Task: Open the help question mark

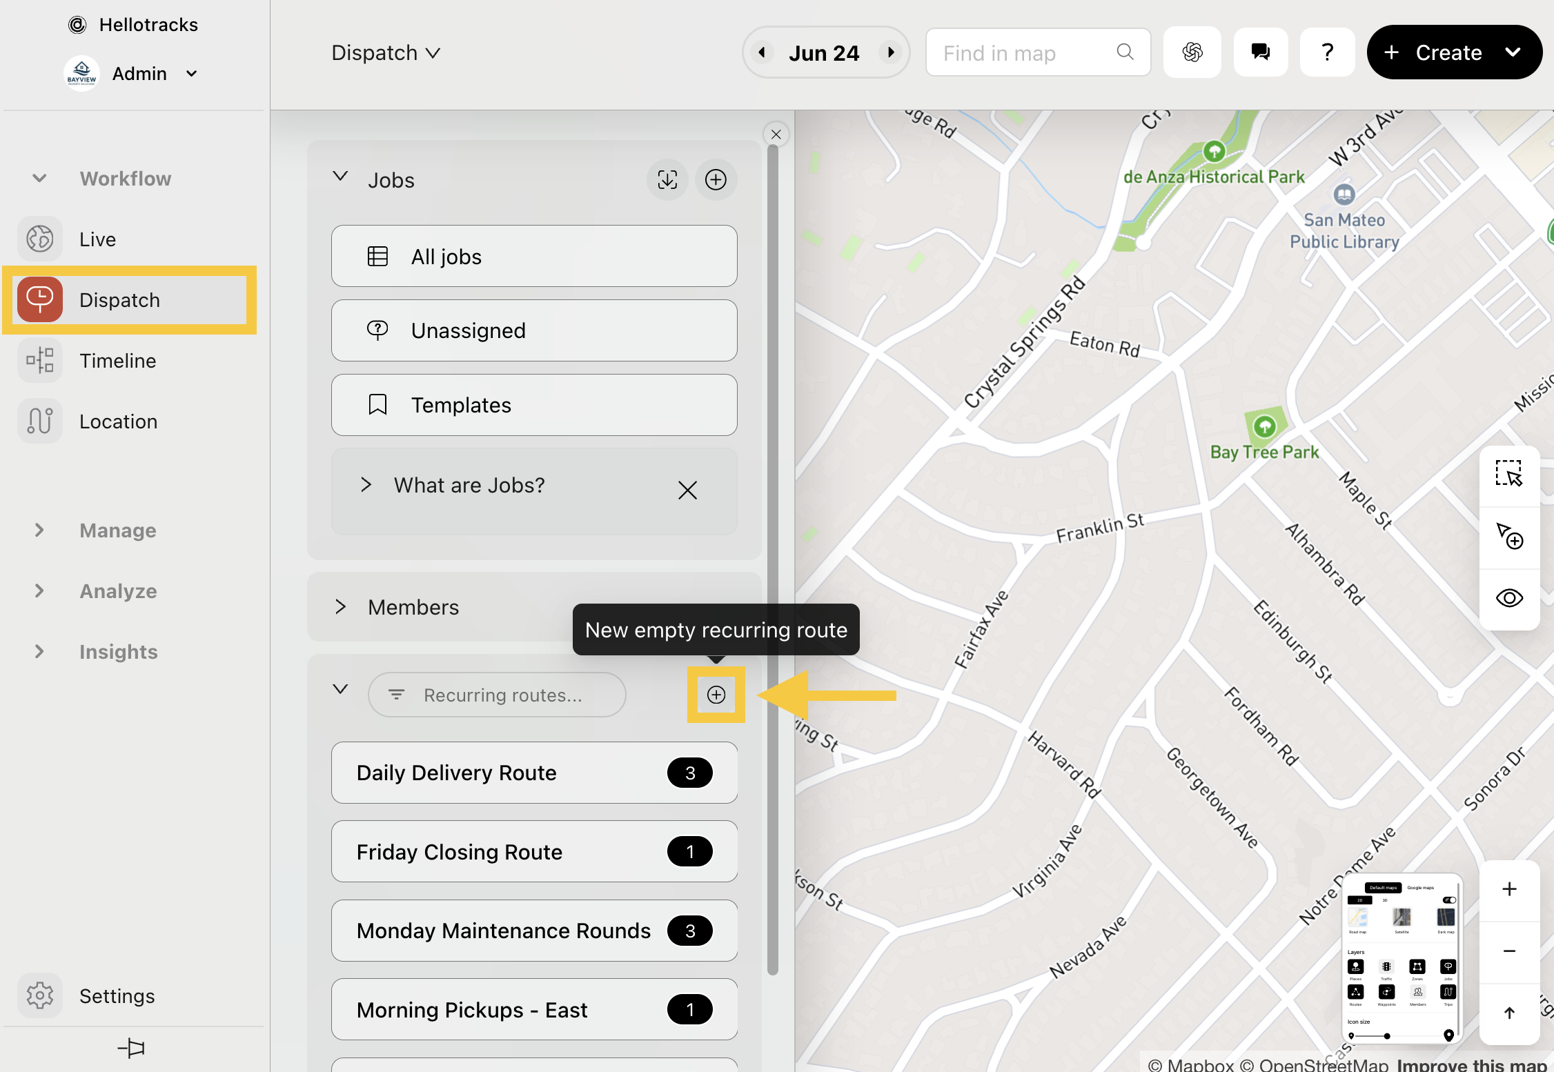Action: (1328, 52)
